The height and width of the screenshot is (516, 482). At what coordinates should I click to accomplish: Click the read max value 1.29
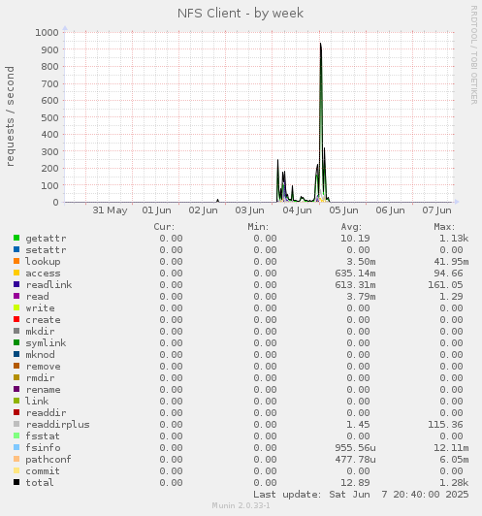click(x=451, y=297)
